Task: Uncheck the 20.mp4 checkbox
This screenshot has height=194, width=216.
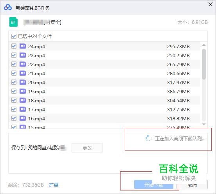Action: [14, 82]
